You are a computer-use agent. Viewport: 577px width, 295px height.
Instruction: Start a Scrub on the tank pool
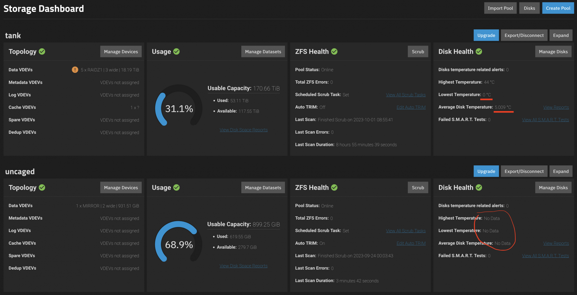418,52
